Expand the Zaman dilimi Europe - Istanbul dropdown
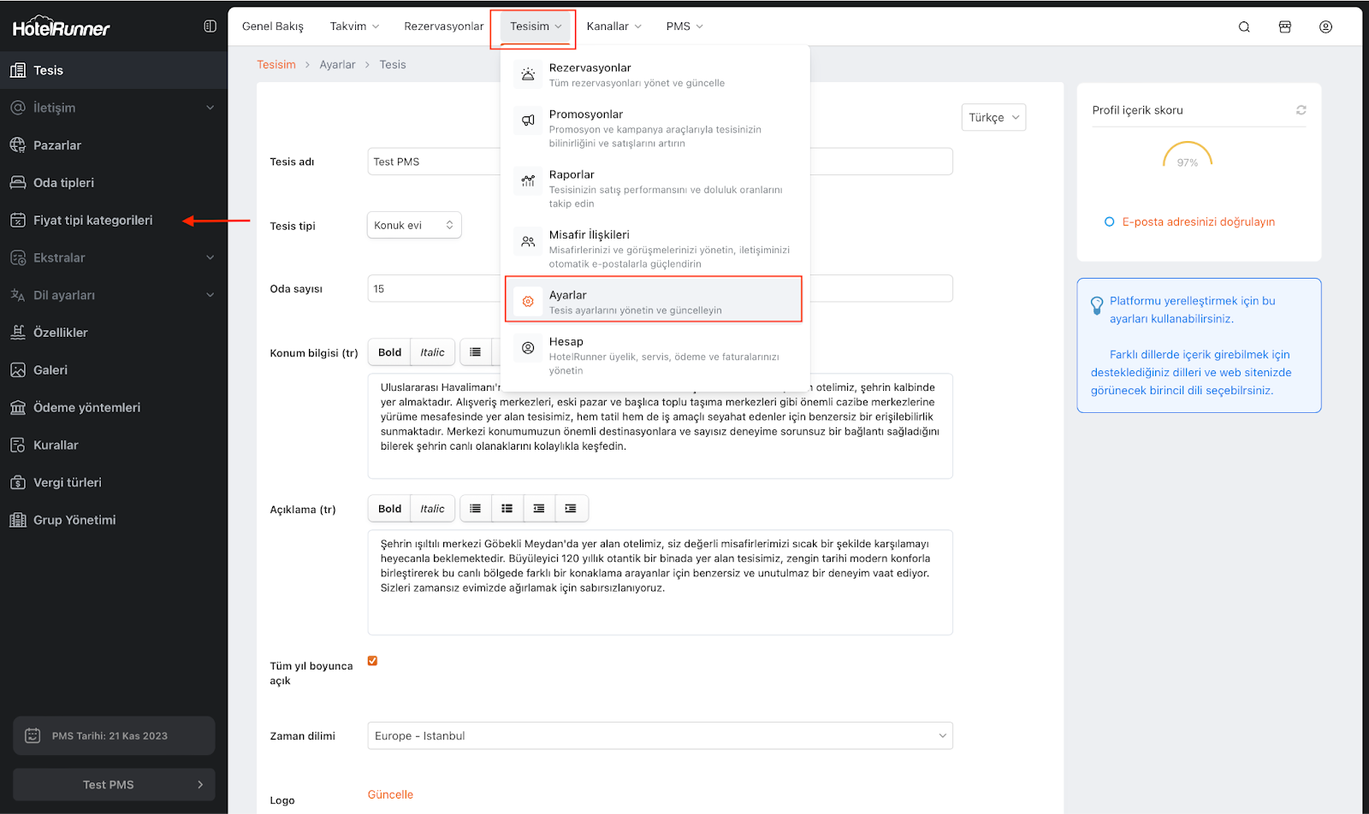 click(x=660, y=736)
